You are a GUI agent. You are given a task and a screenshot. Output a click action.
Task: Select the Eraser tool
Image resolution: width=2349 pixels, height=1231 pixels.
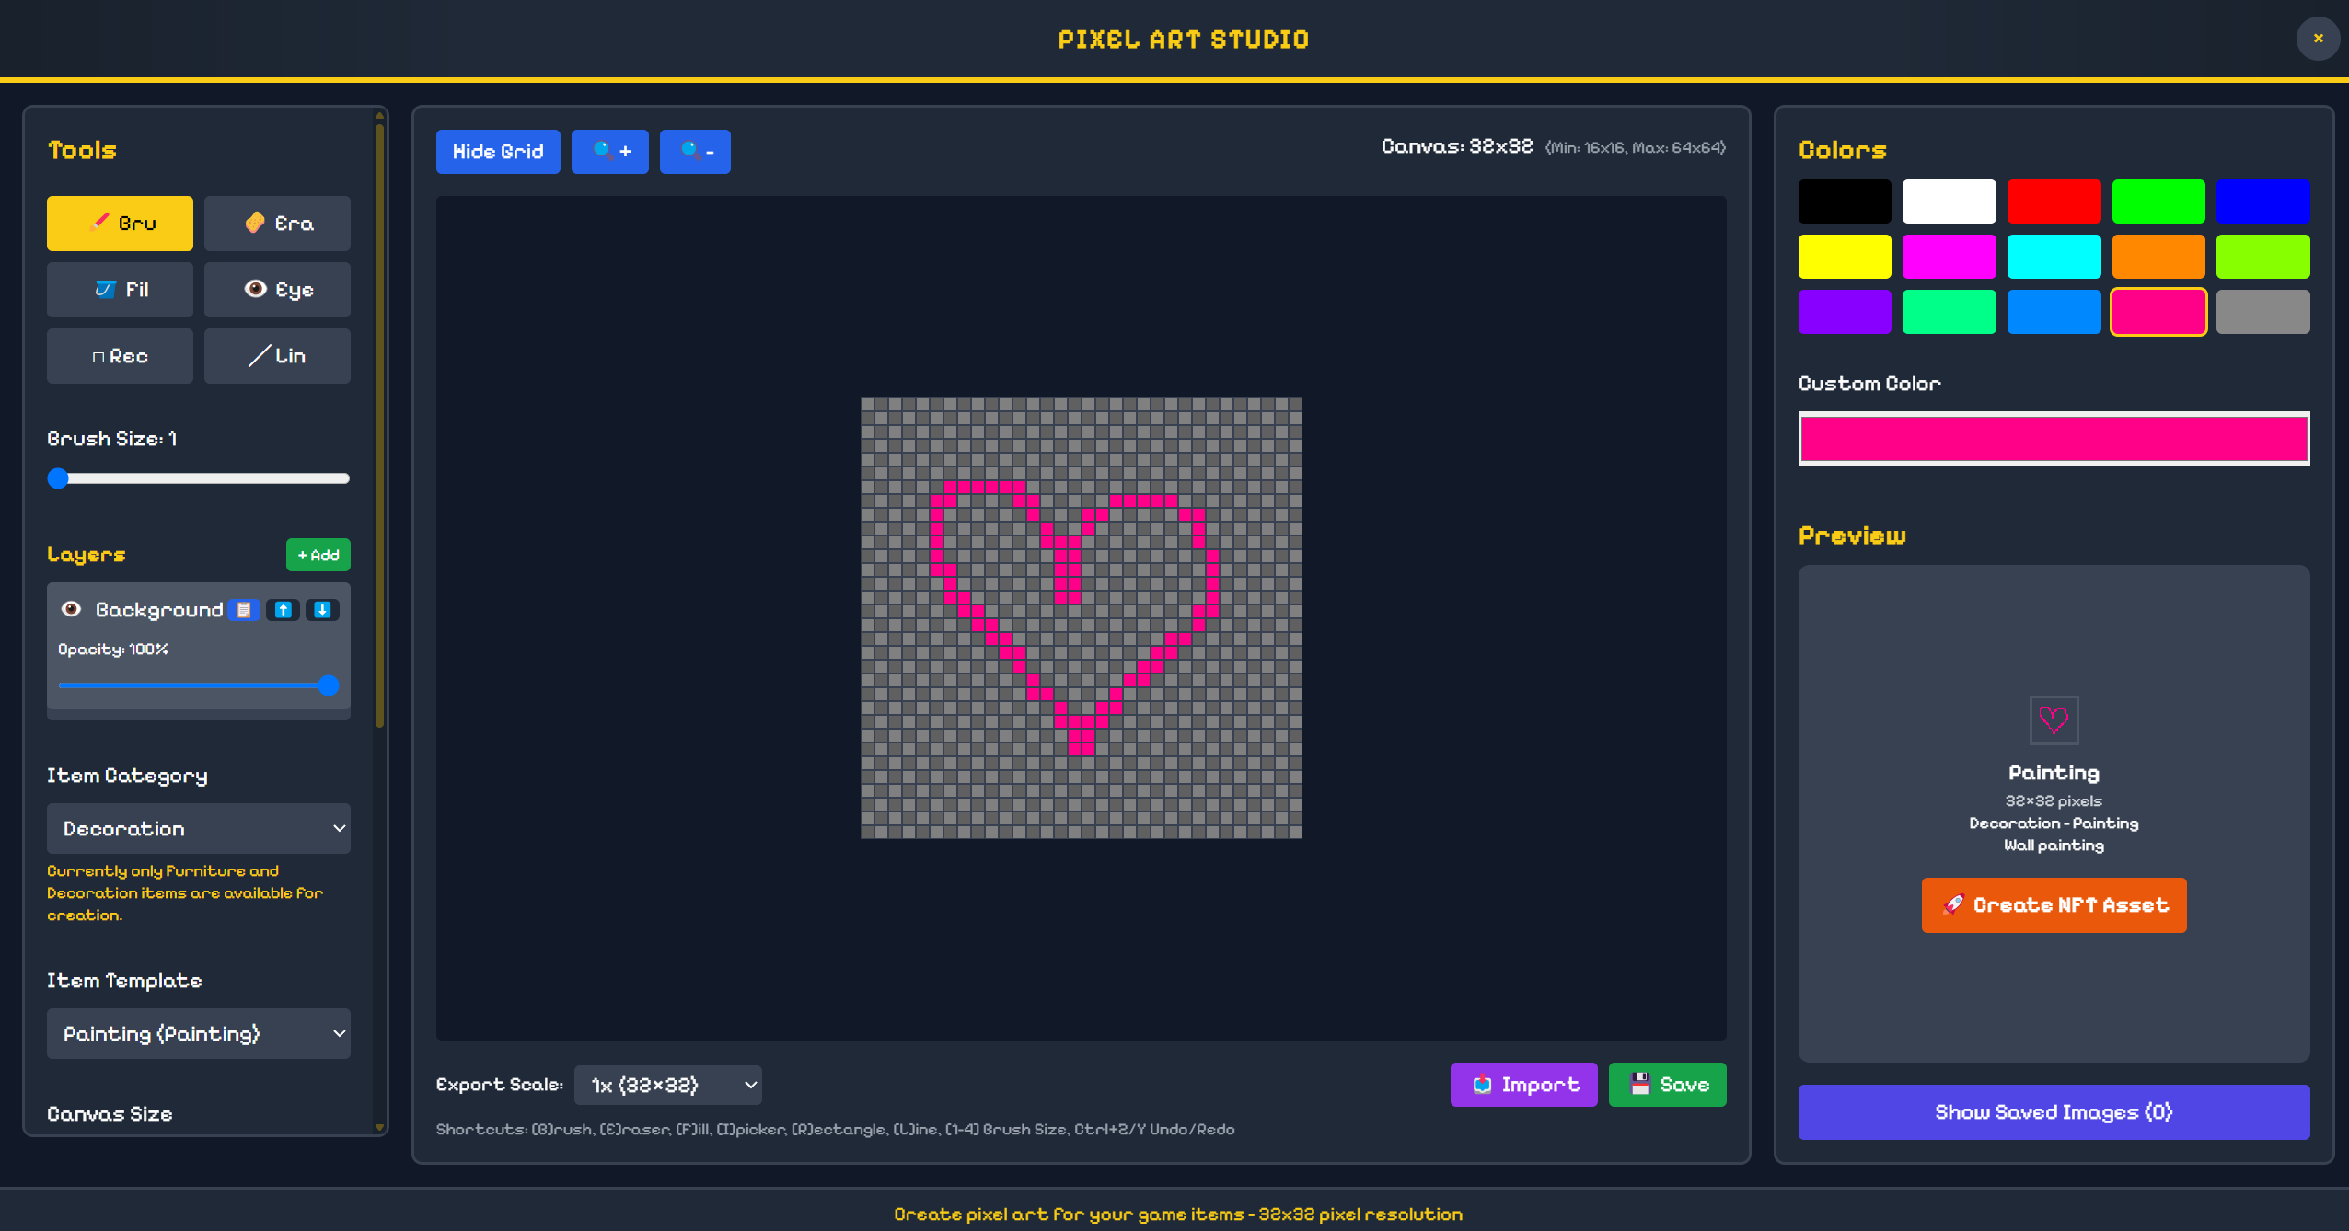pos(277,223)
